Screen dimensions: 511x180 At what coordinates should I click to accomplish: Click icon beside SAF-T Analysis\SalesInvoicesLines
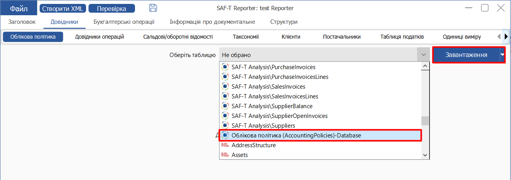click(x=225, y=96)
